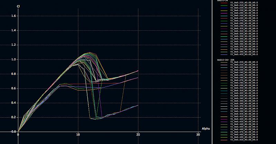Viewport: 276px width, 144px height.
Task: Click the 30 tick on Alpha axis
Action: (198, 135)
